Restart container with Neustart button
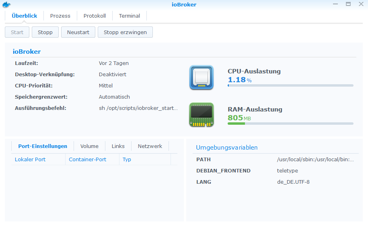The width and height of the screenshot is (368, 225). [78, 32]
